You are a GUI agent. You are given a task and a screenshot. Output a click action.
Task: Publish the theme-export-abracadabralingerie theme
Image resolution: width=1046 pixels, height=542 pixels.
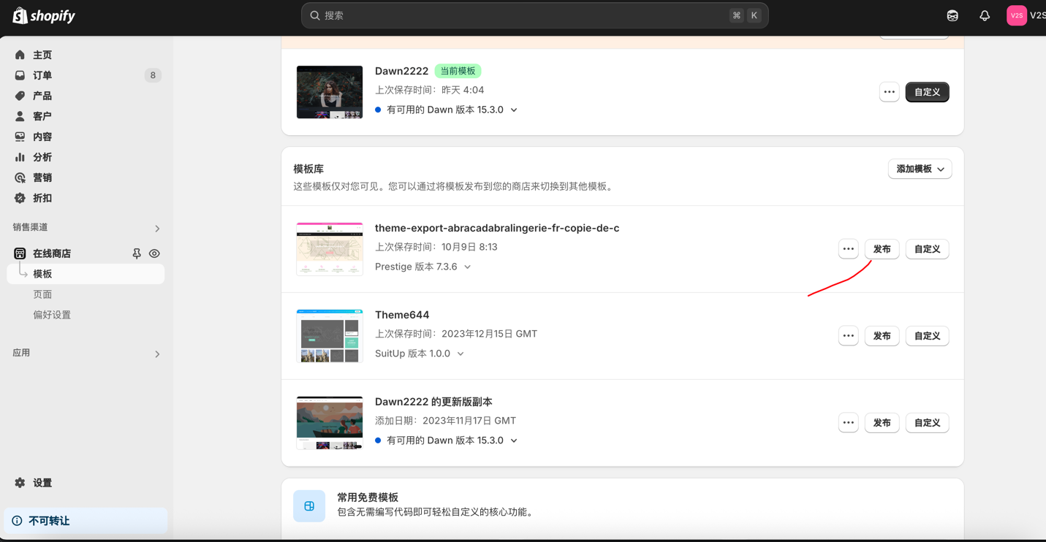click(x=882, y=249)
